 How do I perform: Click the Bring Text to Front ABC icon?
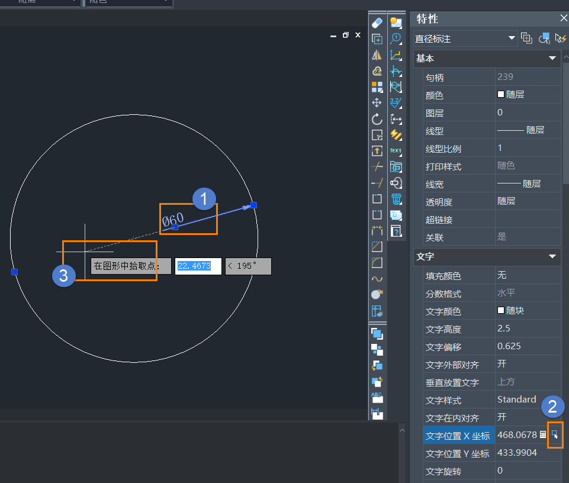(x=377, y=397)
